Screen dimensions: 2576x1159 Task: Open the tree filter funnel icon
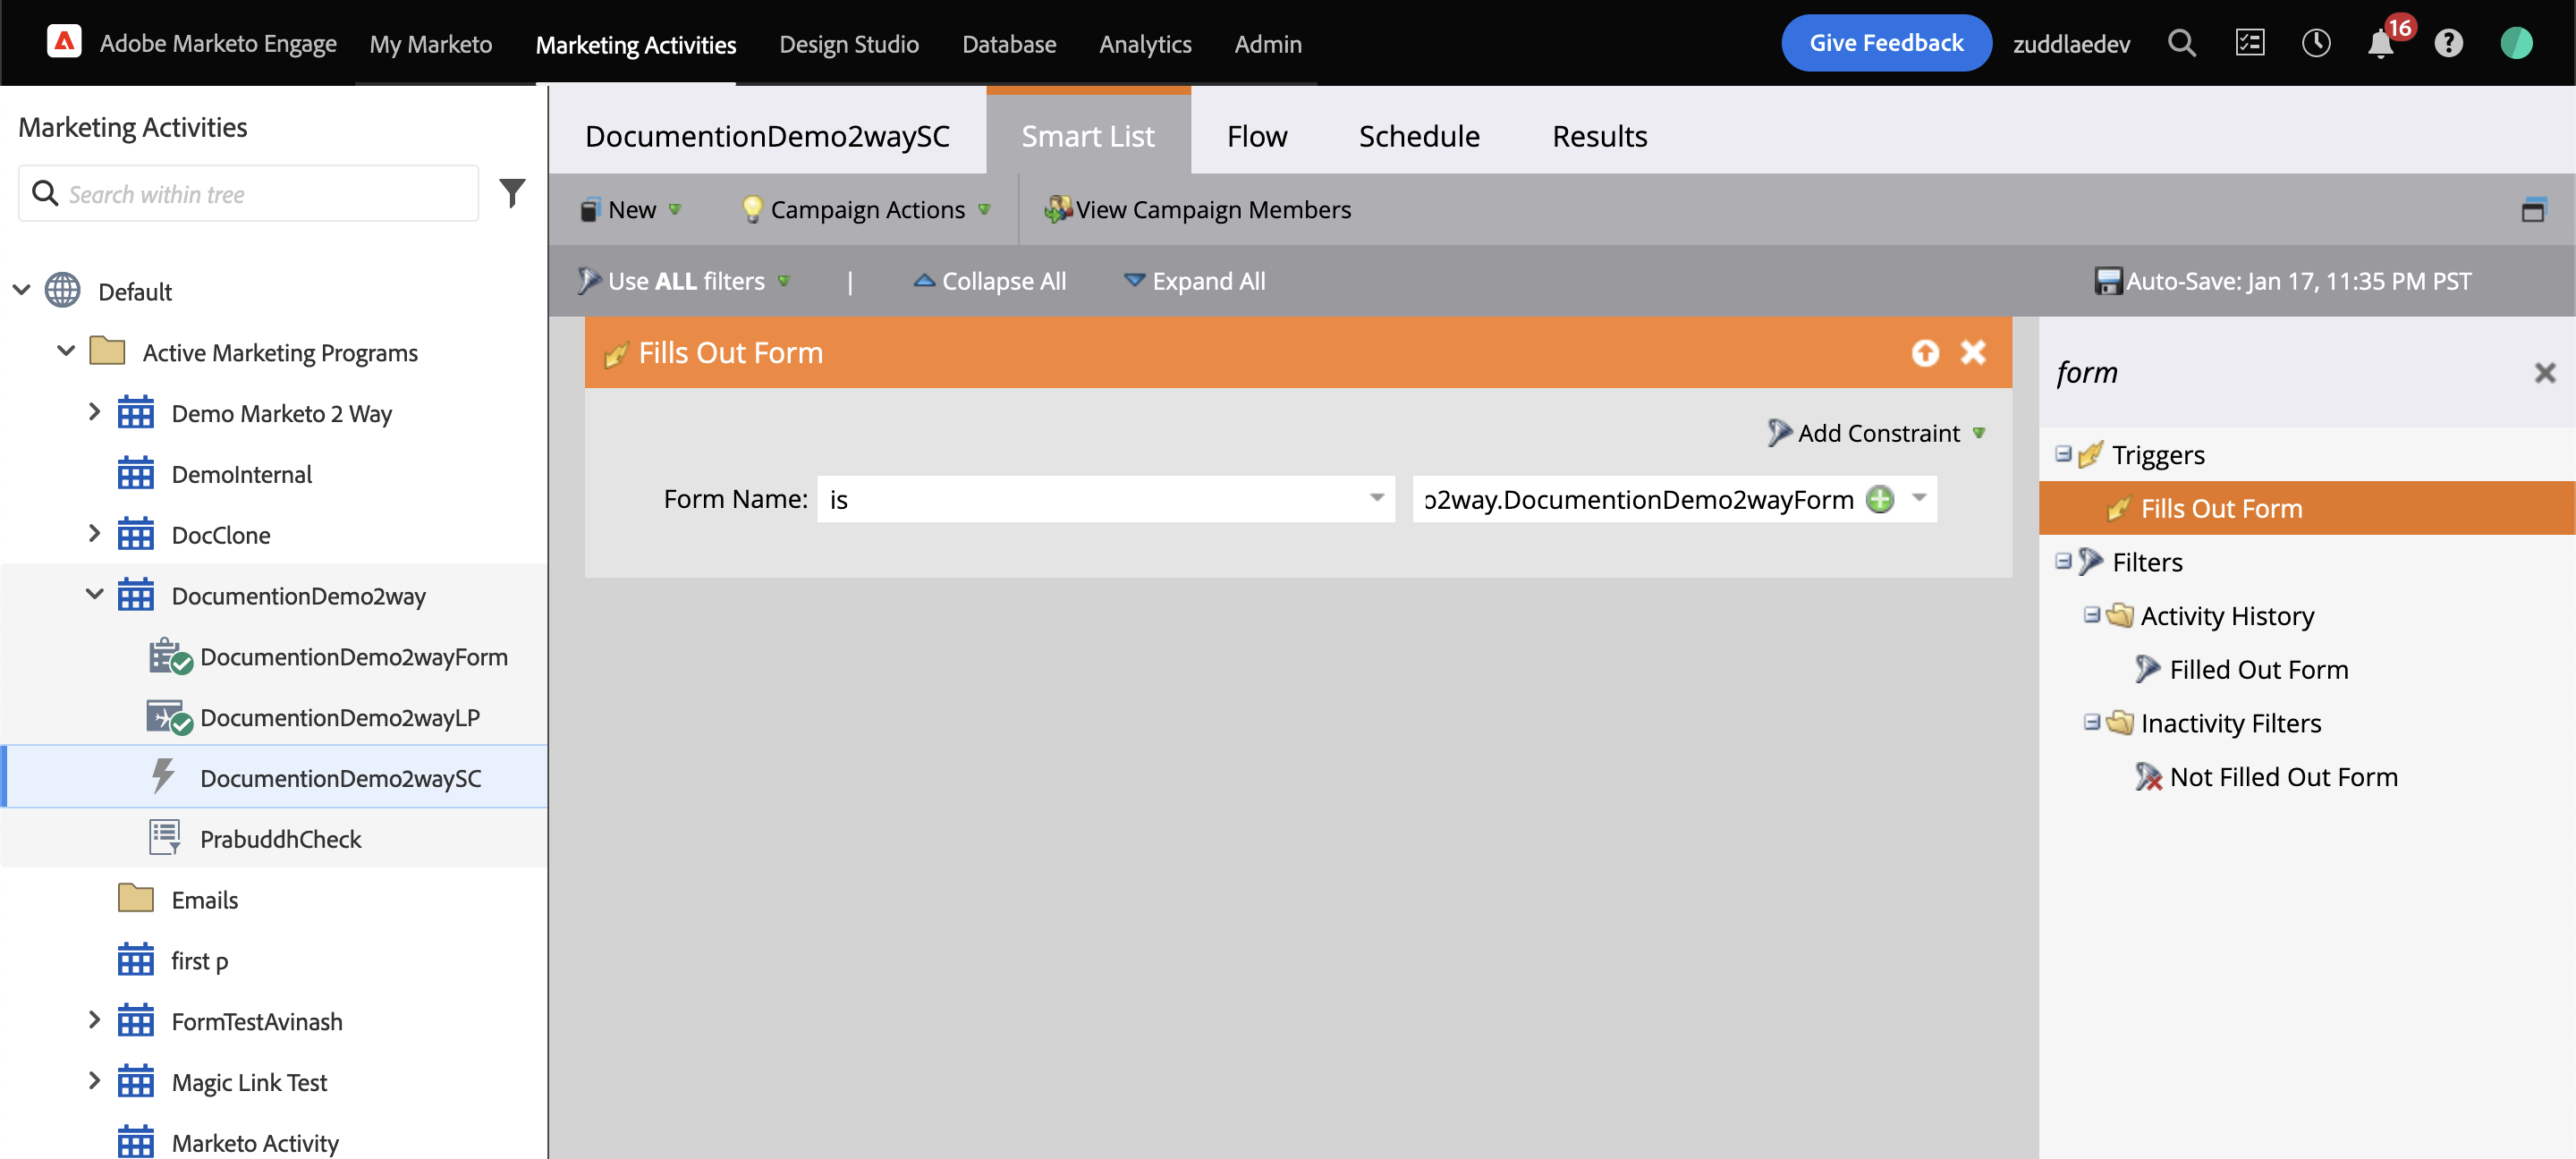pyautogui.click(x=512, y=193)
